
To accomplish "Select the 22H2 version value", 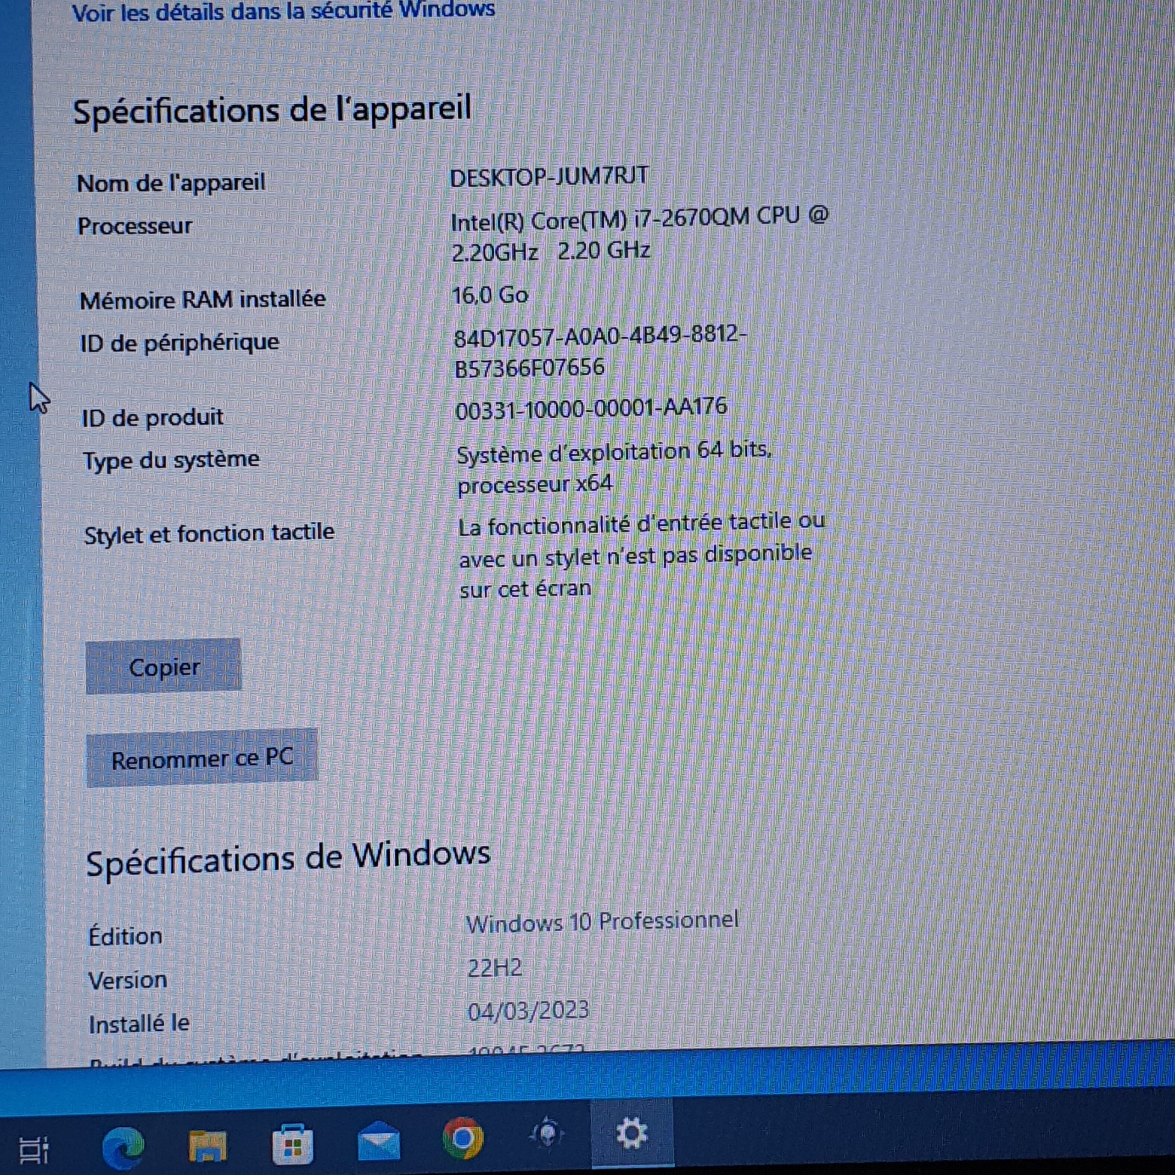I will tap(494, 968).
